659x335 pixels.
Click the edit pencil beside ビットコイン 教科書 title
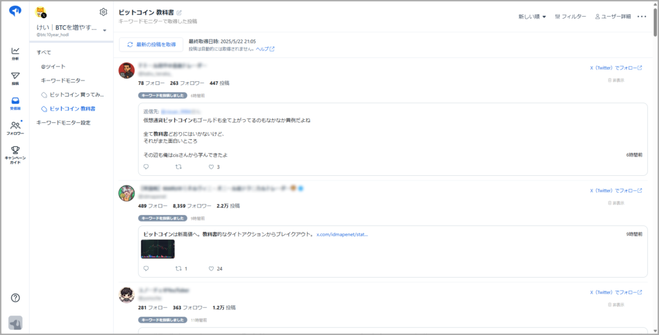tap(179, 13)
